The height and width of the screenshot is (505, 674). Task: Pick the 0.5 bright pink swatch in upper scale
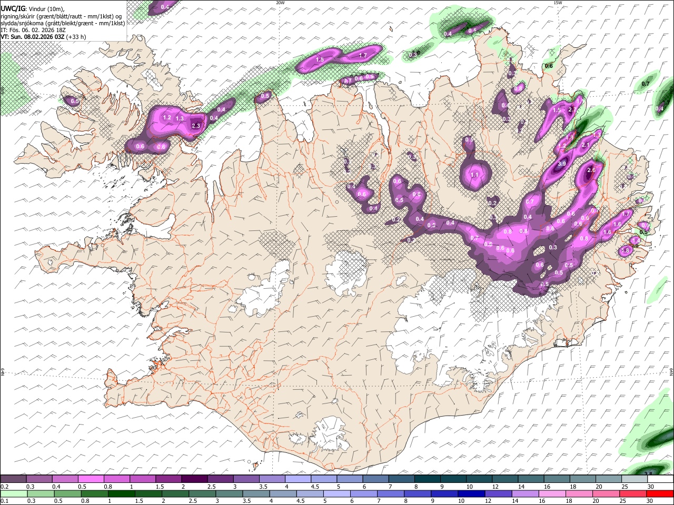(x=91, y=479)
